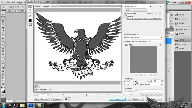
Task: Select the Crop tool in Photoshop toolbar
Action: (3, 28)
